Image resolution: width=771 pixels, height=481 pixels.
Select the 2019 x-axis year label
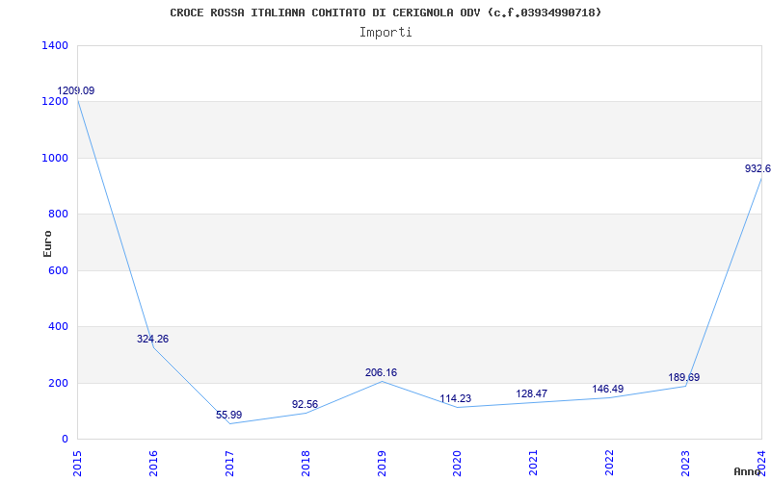[x=382, y=463]
